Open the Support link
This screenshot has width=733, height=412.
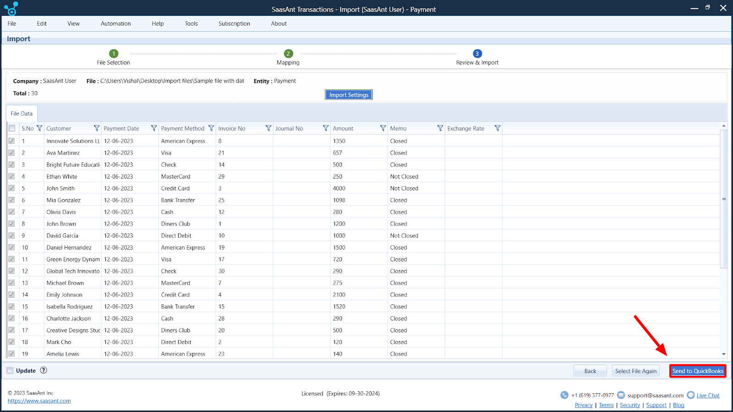656,405
